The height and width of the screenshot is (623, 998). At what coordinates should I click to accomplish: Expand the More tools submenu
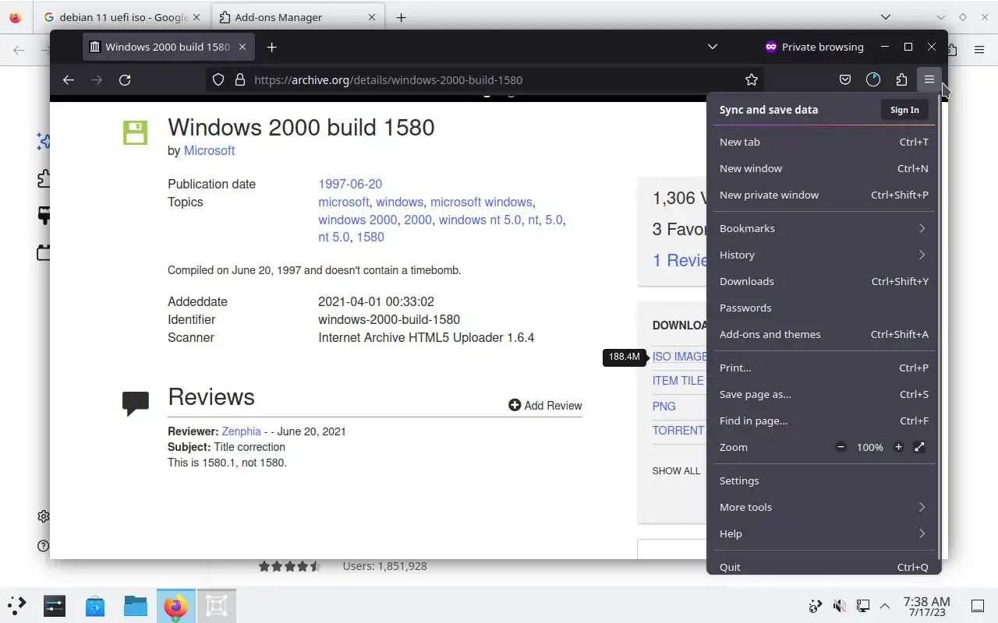point(823,507)
